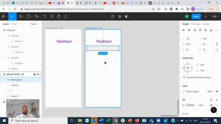Image resolution: width=221 pixels, height=124 pixels.
Task: Click the fill opacity 40% field
Action: tap(201, 105)
